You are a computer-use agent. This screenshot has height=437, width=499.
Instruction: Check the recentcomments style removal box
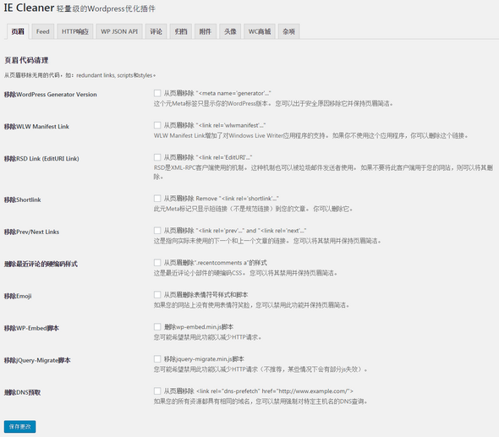point(157,263)
